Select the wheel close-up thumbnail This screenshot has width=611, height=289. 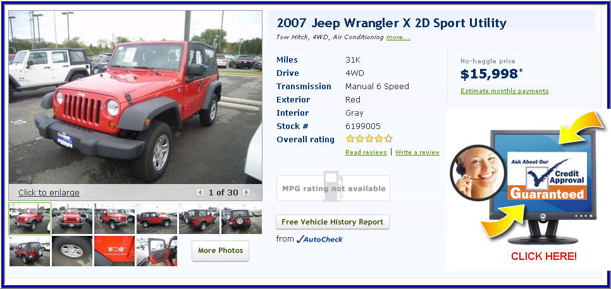[x=72, y=251]
